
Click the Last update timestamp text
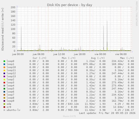107,113
